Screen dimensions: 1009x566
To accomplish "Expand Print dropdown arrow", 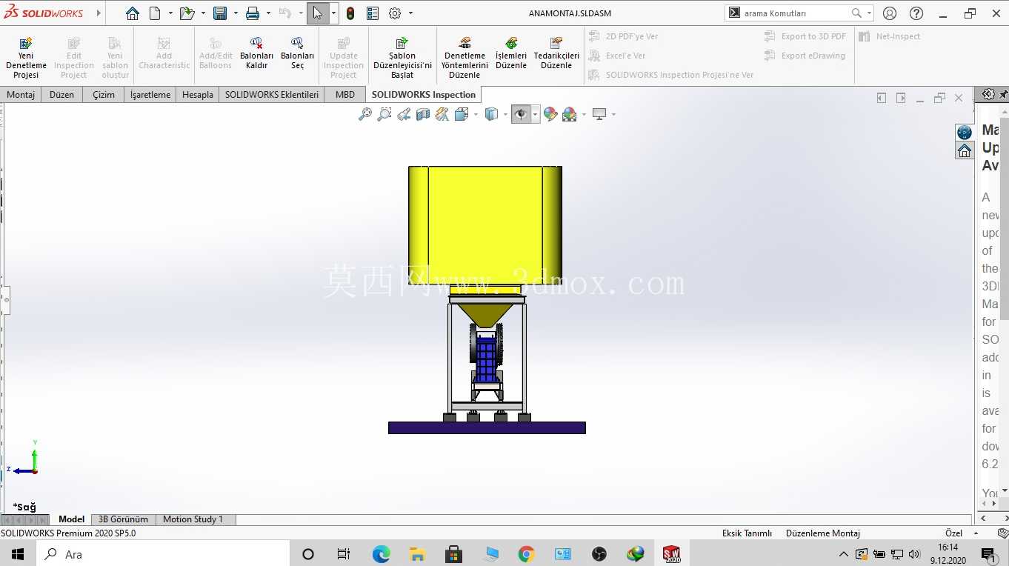I will [268, 13].
